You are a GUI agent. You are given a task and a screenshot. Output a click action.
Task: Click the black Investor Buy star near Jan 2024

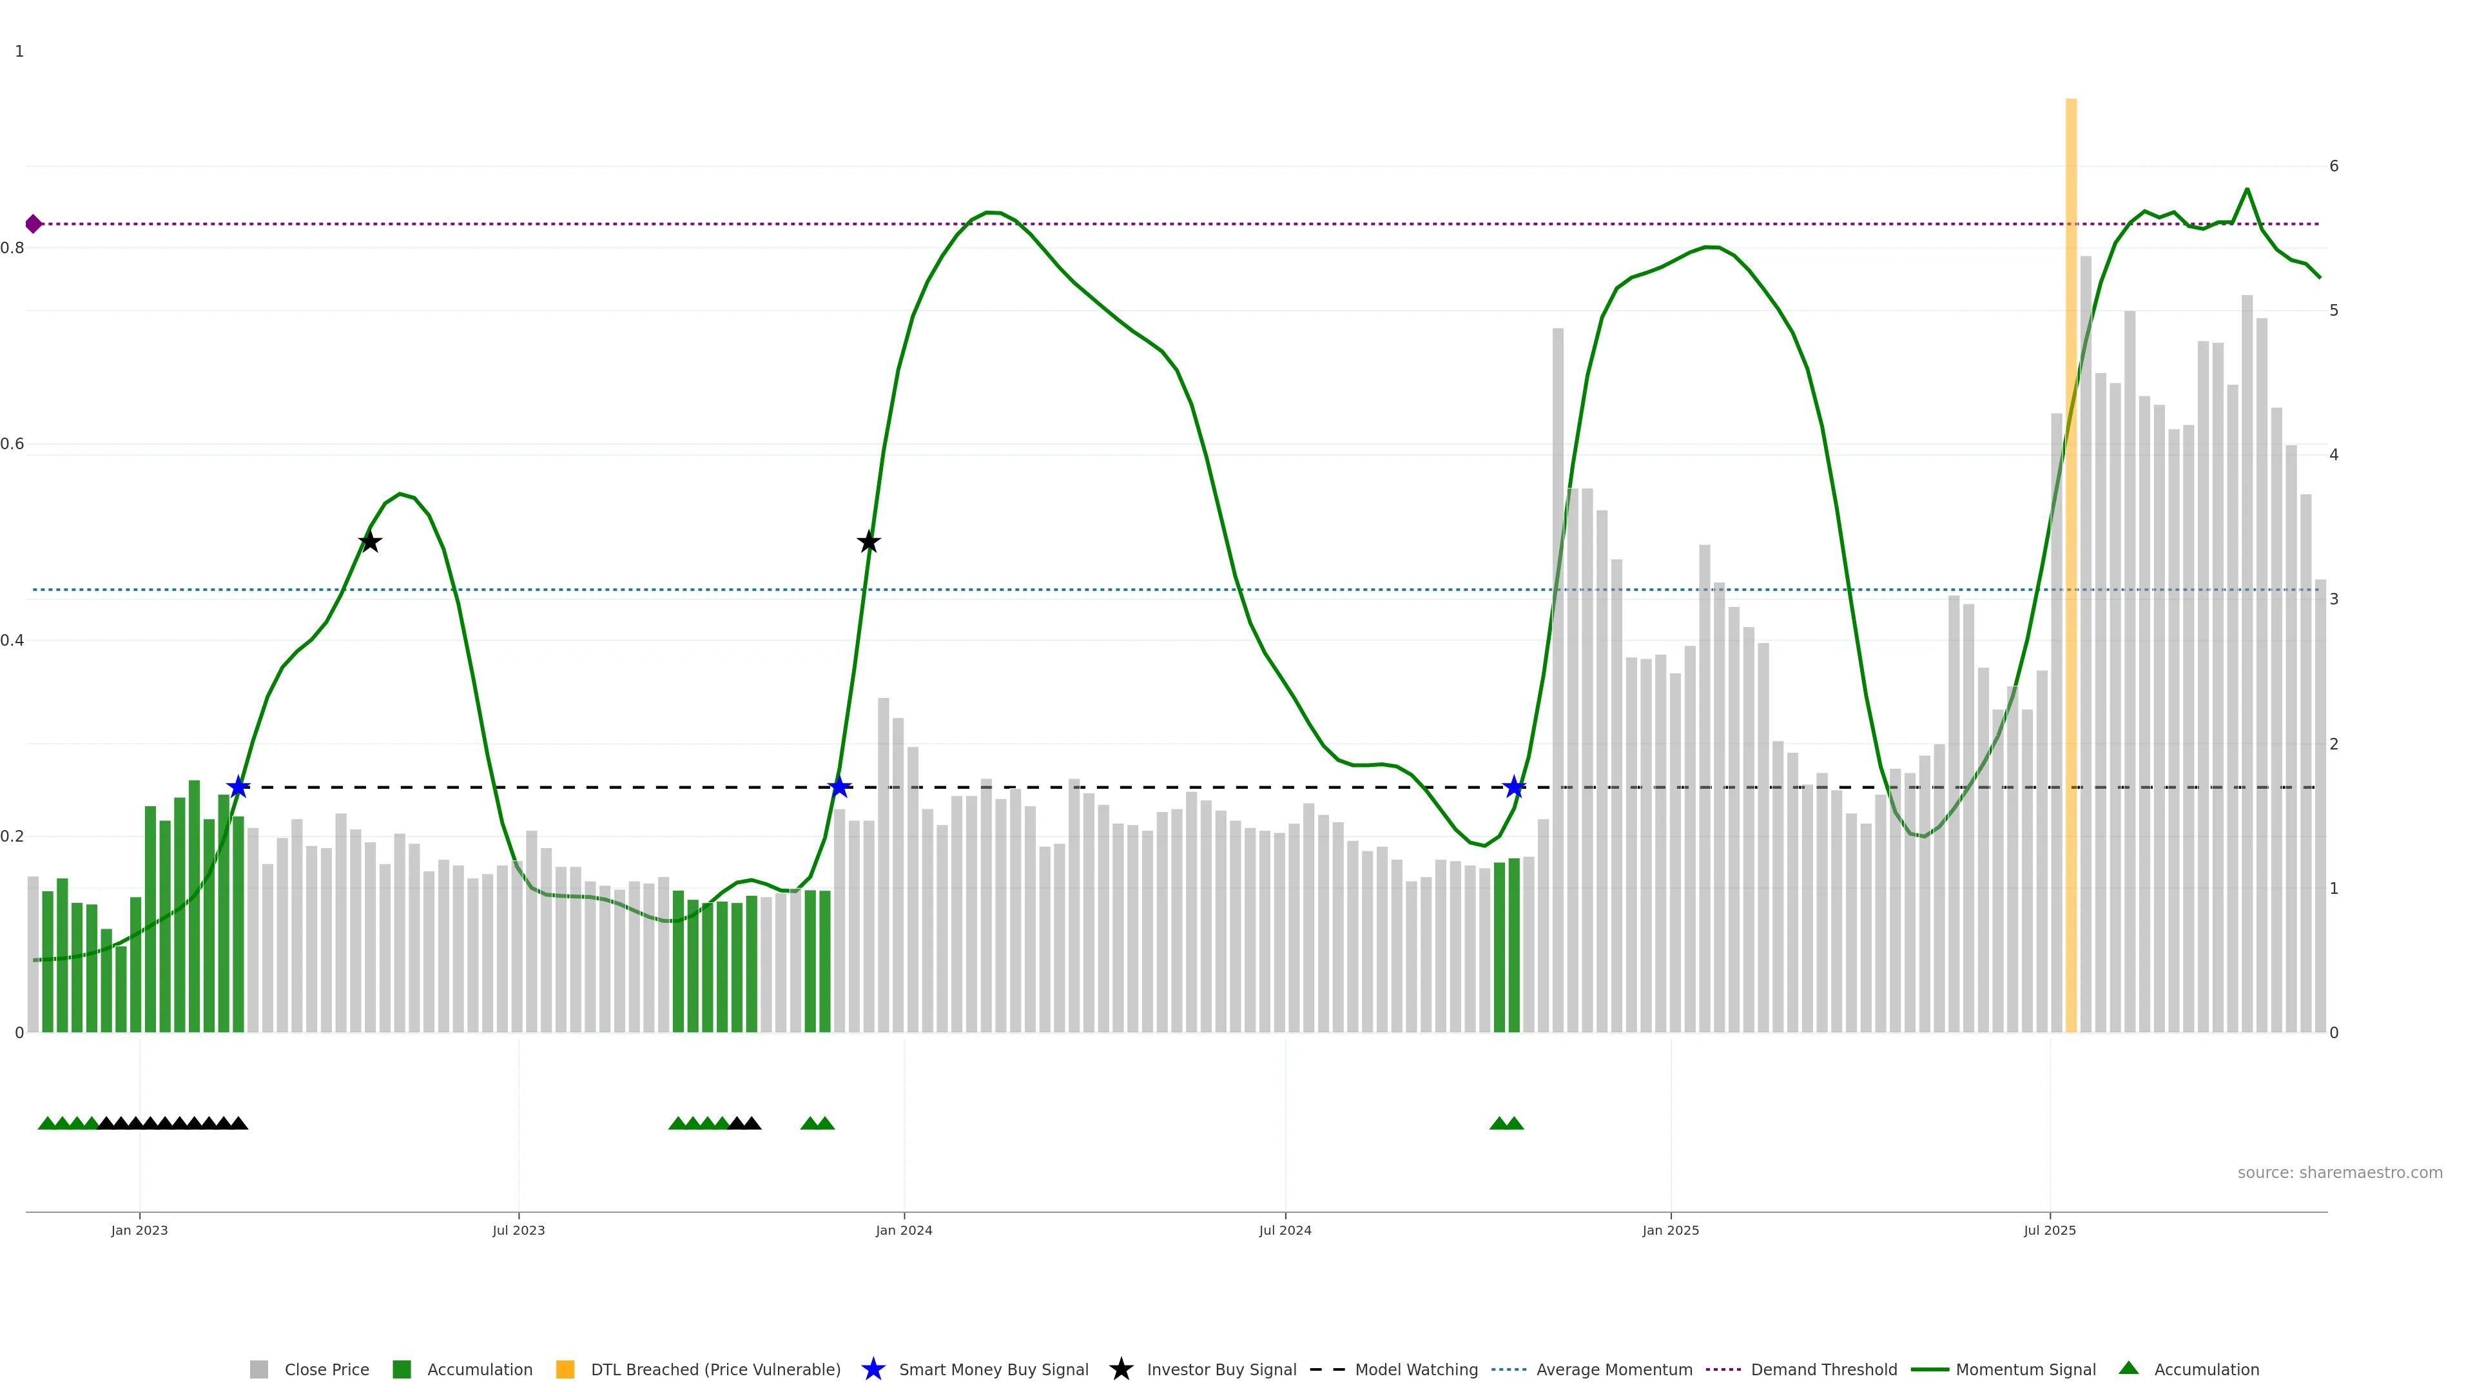pos(869,542)
